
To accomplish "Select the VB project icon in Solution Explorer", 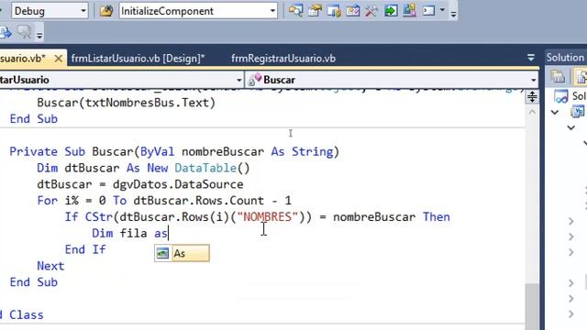I will click(x=578, y=112).
